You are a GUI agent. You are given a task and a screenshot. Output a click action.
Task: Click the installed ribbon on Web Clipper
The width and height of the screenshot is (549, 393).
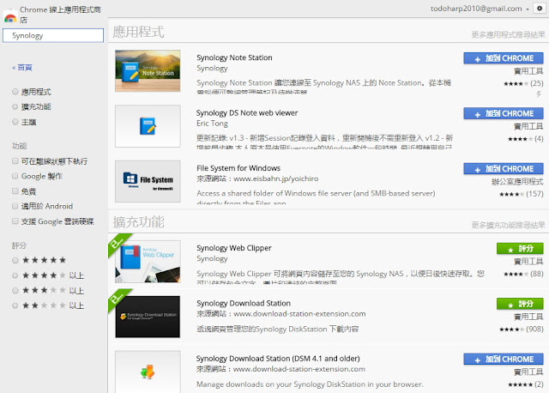tap(117, 242)
